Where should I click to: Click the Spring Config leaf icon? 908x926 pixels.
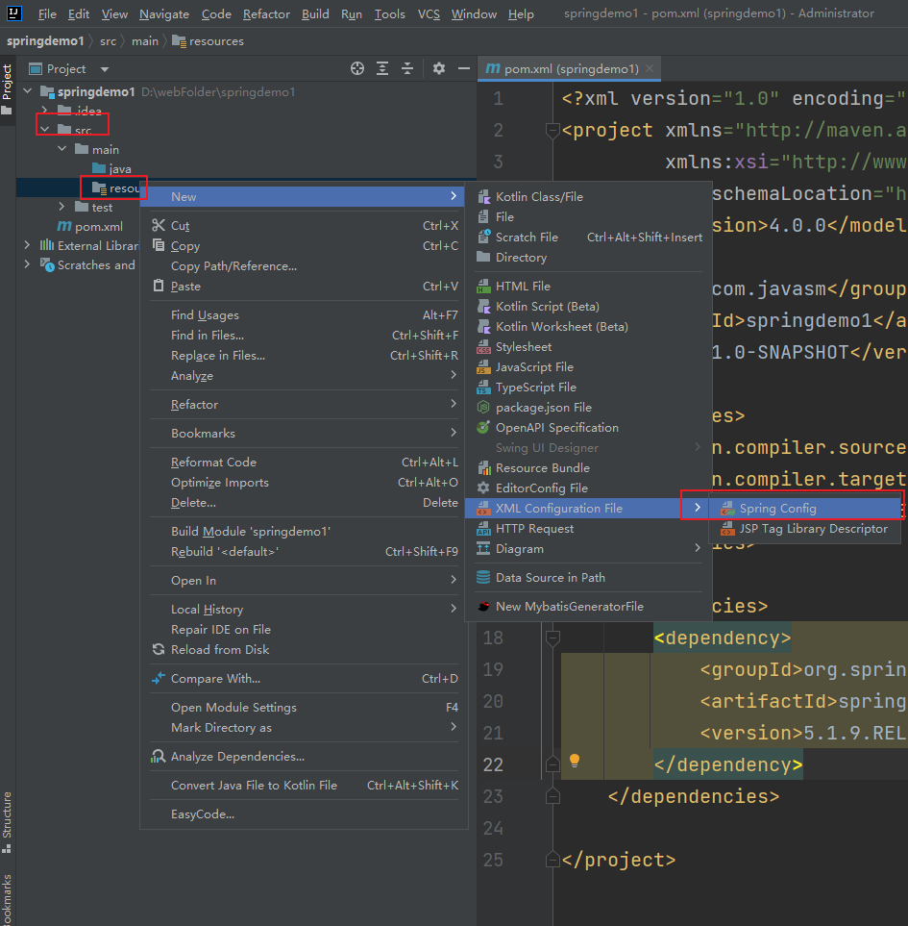[x=727, y=509]
